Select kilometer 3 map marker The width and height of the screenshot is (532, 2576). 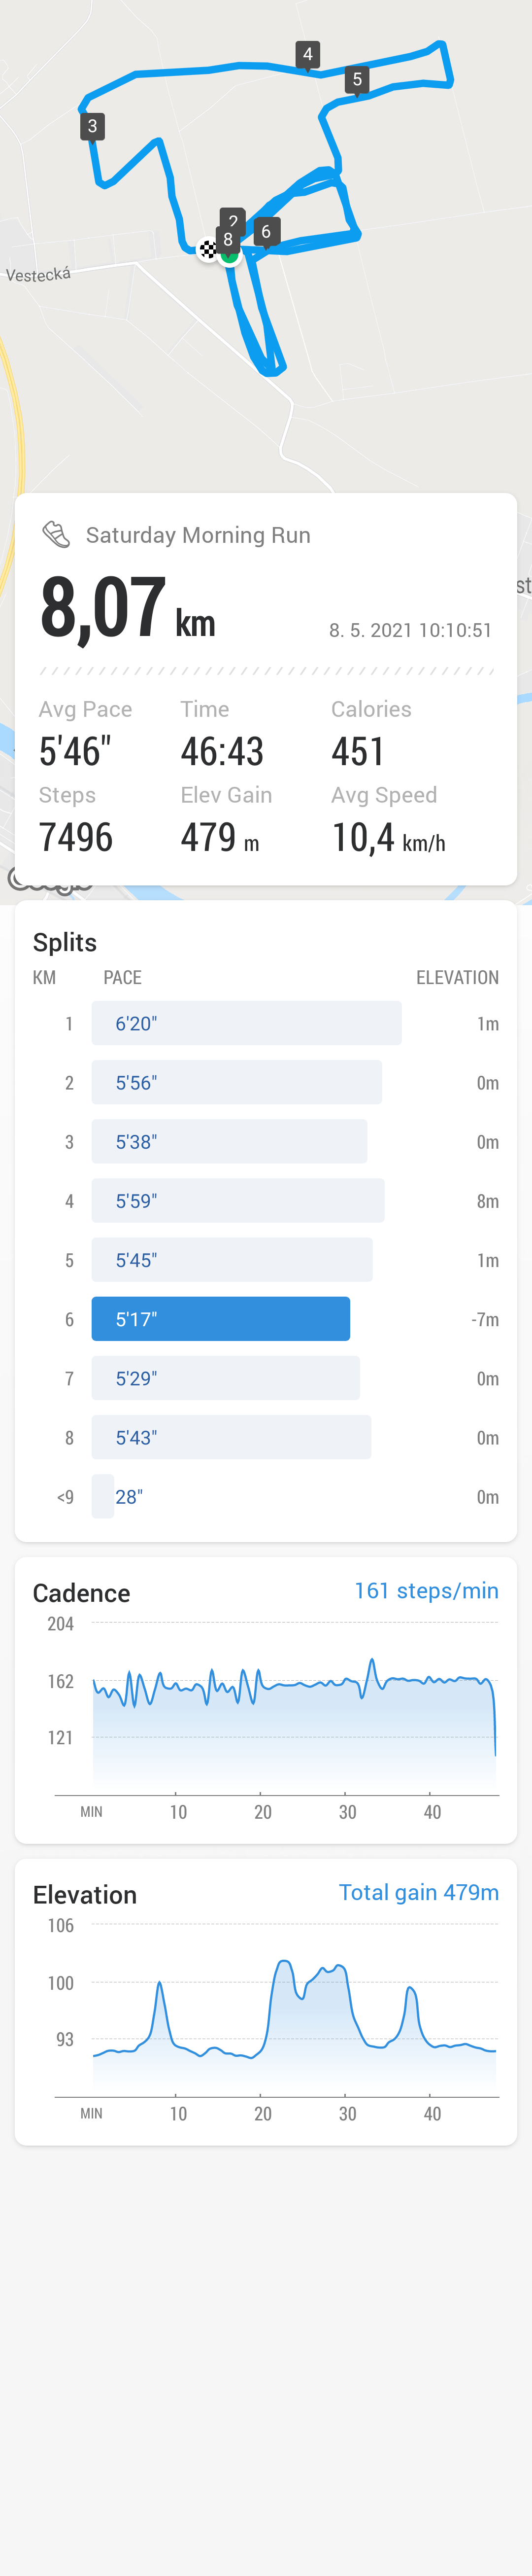tap(92, 127)
